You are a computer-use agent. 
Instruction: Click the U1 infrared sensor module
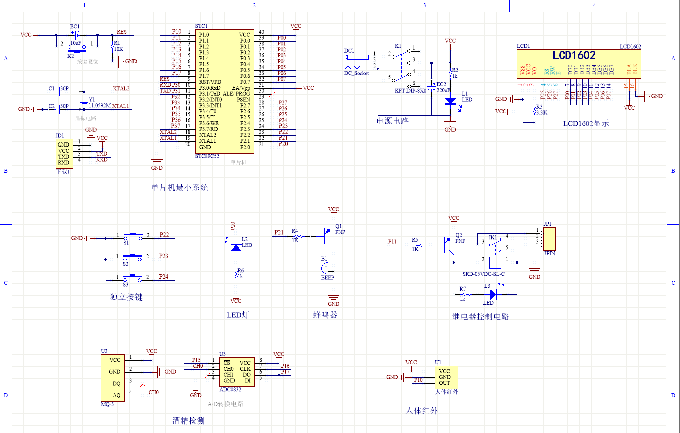[446, 377]
